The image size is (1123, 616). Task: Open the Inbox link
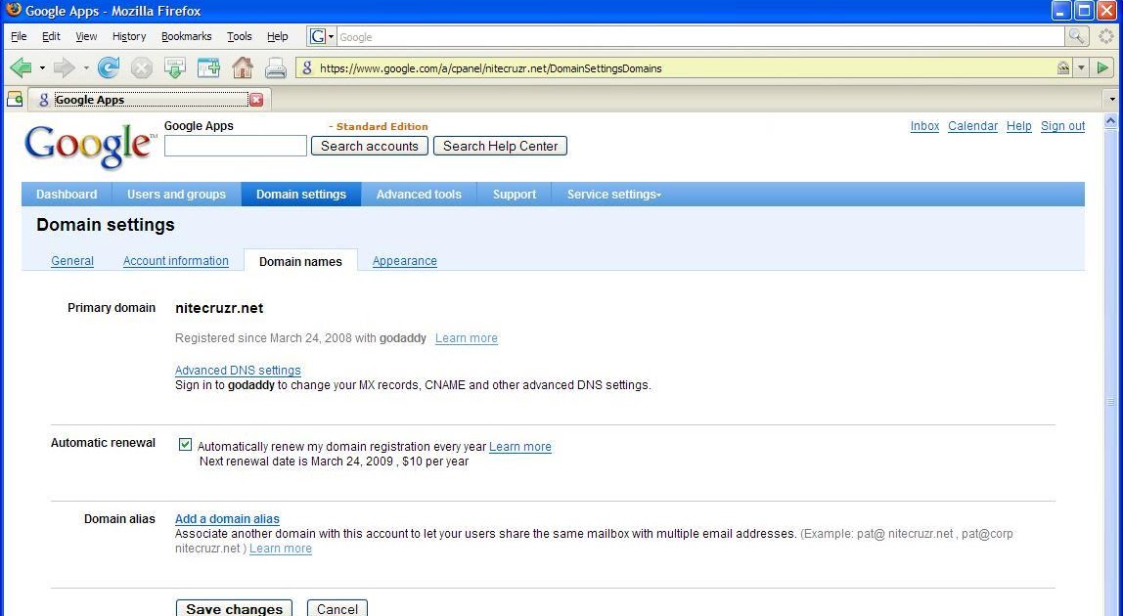point(924,126)
